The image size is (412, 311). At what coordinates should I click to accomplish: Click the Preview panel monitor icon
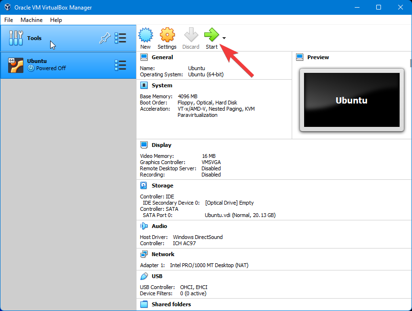pos(299,57)
